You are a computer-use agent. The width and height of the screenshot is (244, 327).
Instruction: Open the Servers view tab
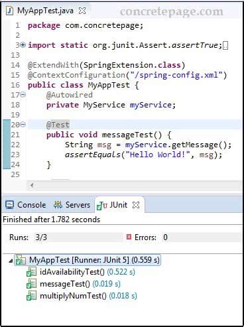[x=72, y=205]
